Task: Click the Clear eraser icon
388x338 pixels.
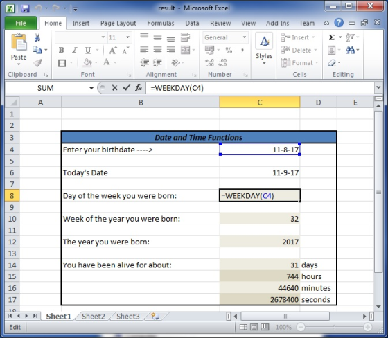Action: [x=332, y=63]
